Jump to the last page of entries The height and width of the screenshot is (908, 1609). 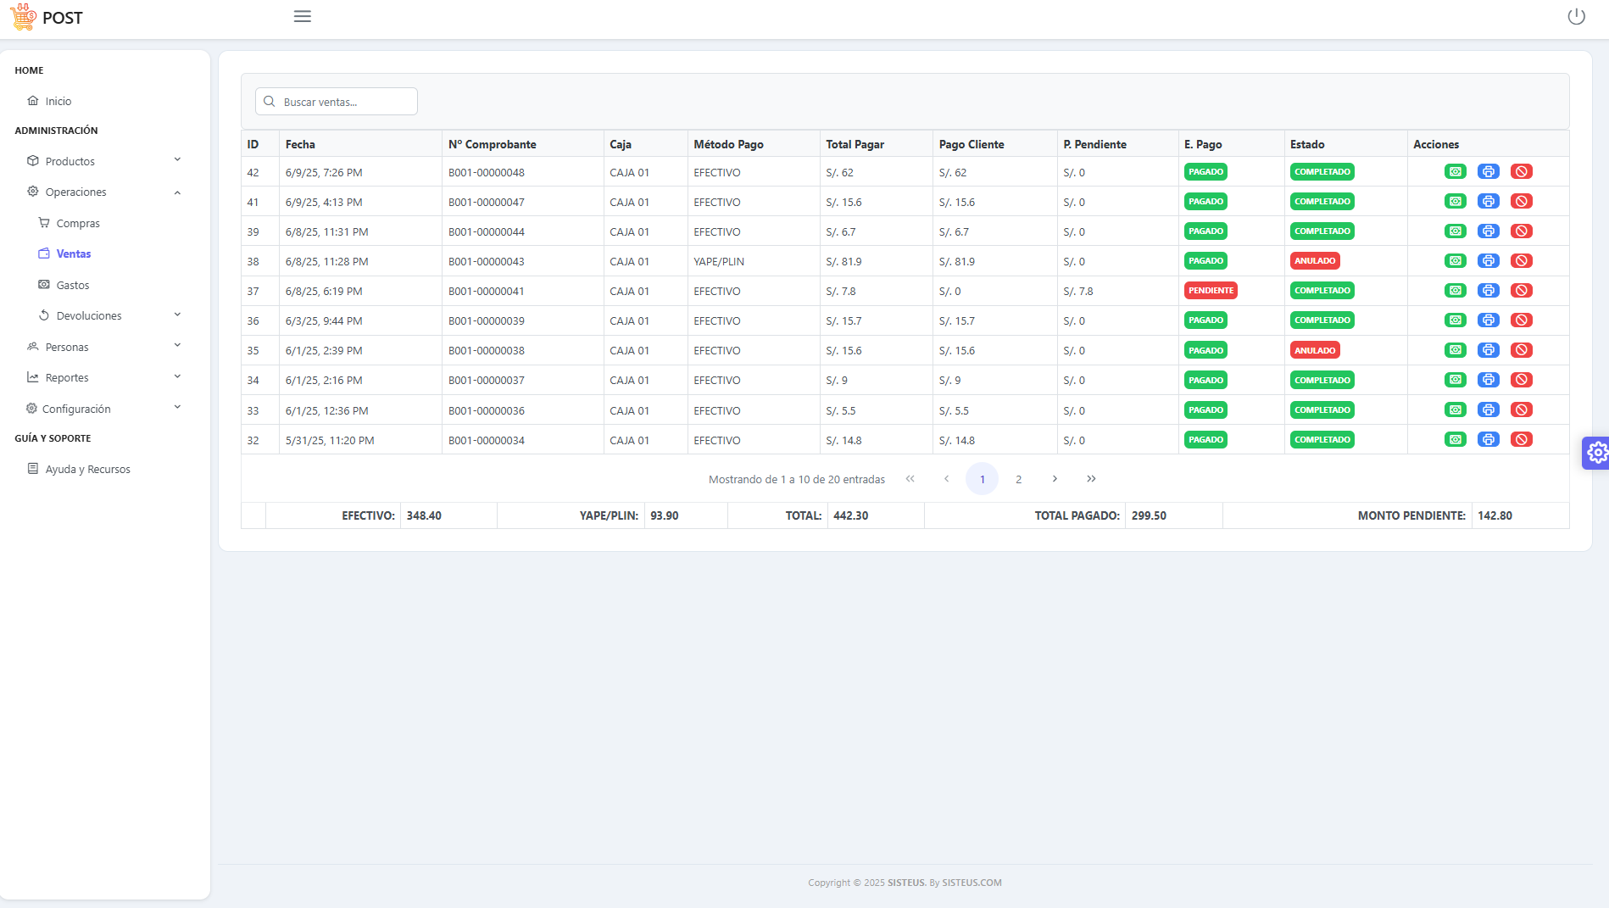1091,479
